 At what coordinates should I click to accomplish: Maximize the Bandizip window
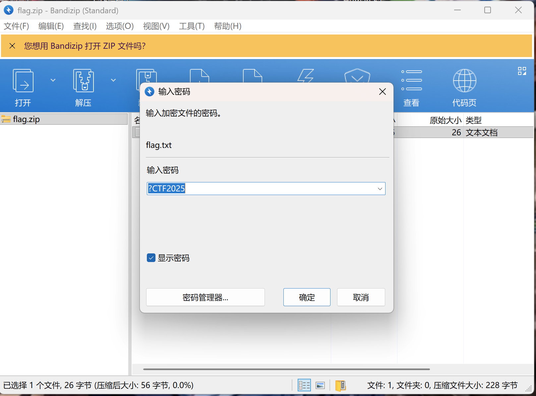point(488,10)
